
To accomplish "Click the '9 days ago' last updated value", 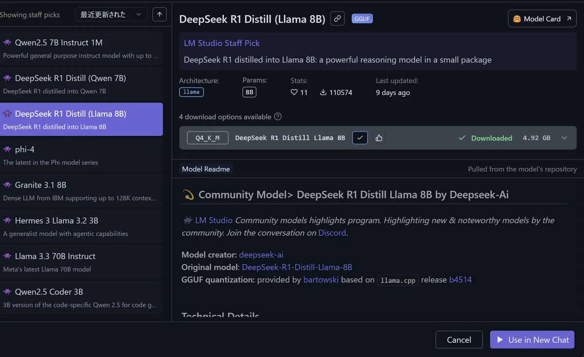I will pos(393,92).
